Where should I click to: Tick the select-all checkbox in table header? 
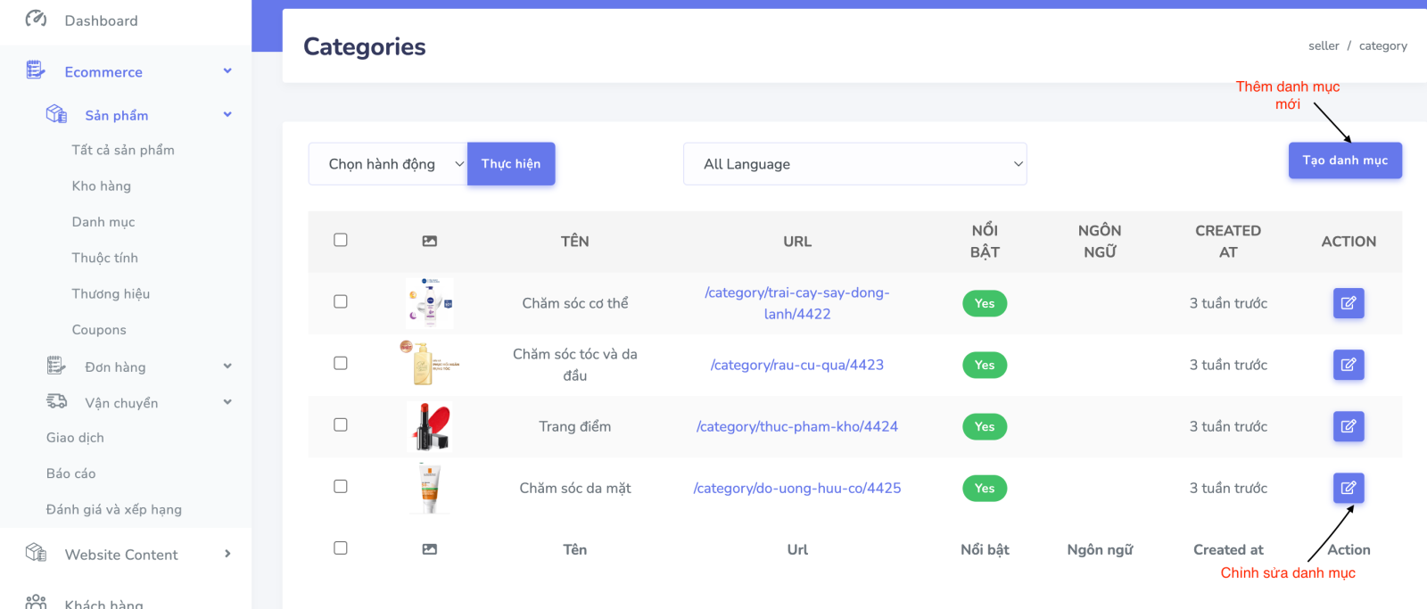[x=341, y=240]
